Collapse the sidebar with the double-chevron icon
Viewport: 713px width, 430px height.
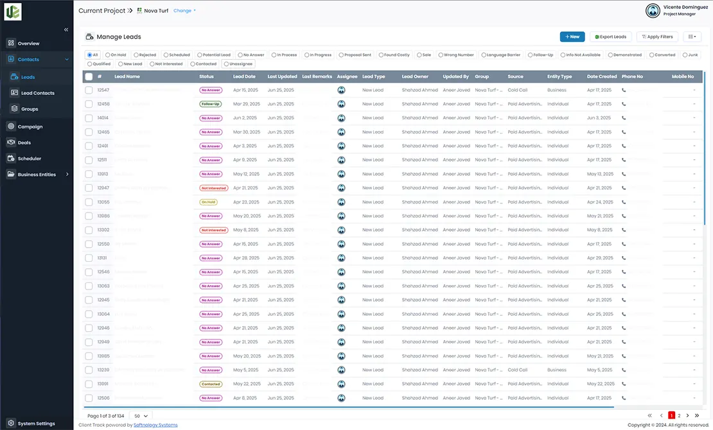pos(66,30)
